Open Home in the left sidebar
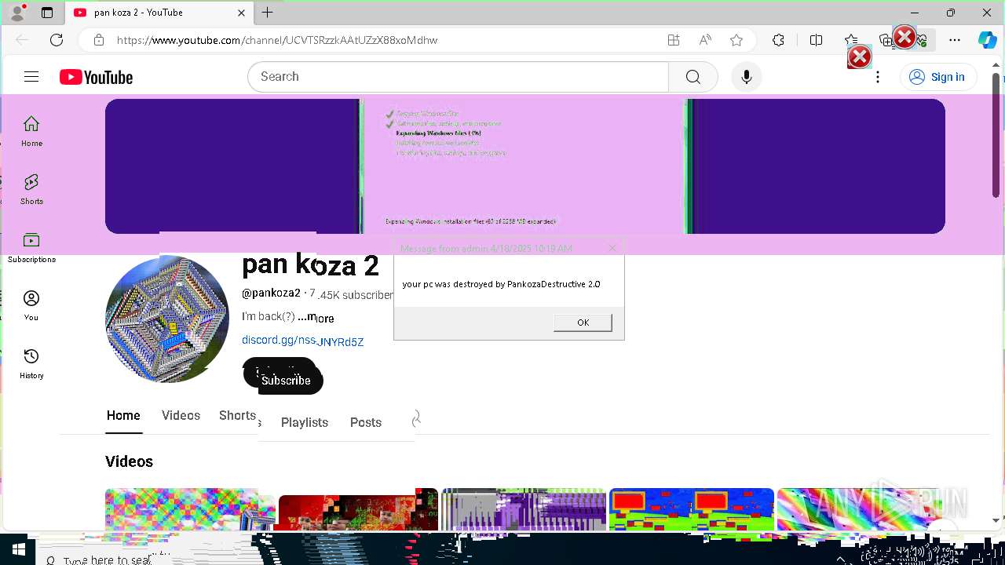 31,131
